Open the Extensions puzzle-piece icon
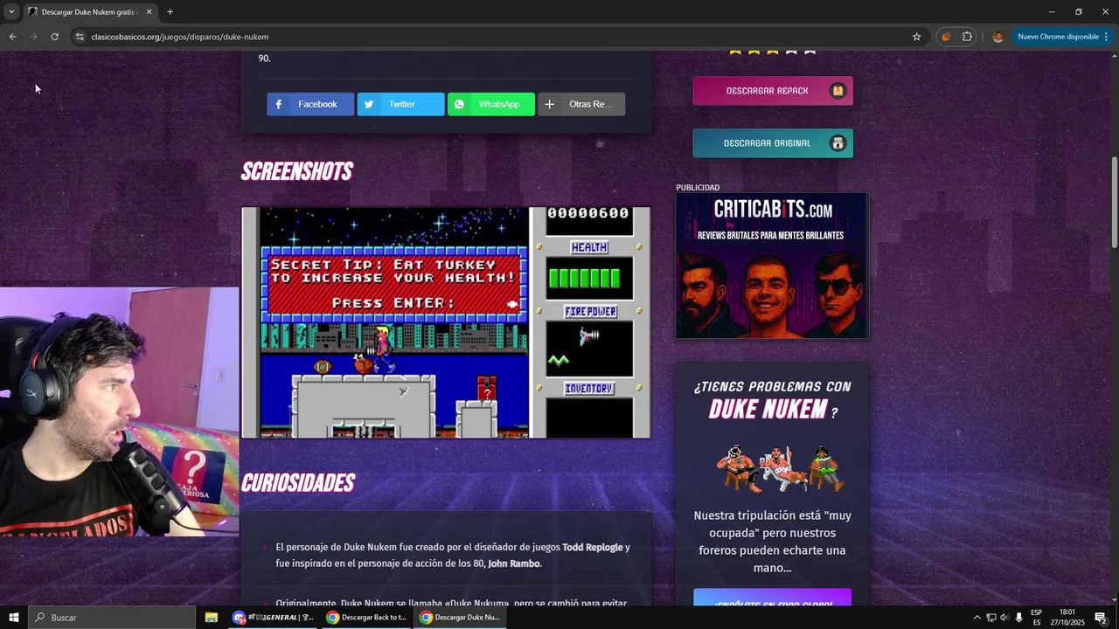This screenshot has height=629, width=1119. pos(967,37)
